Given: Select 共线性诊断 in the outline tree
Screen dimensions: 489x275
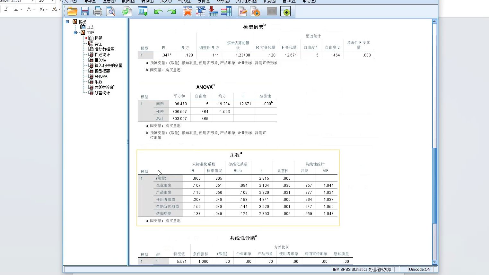Looking at the screenshot, I should (104, 87).
